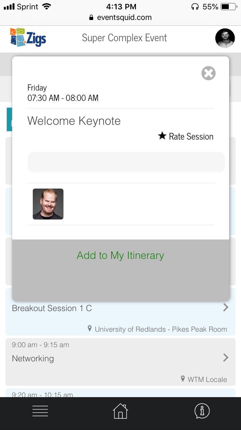This screenshot has width=241, height=430.
Task: Open the info speech-bubble icon
Action: click(202, 411)
